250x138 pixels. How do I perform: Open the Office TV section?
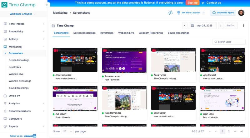(14, 96)
